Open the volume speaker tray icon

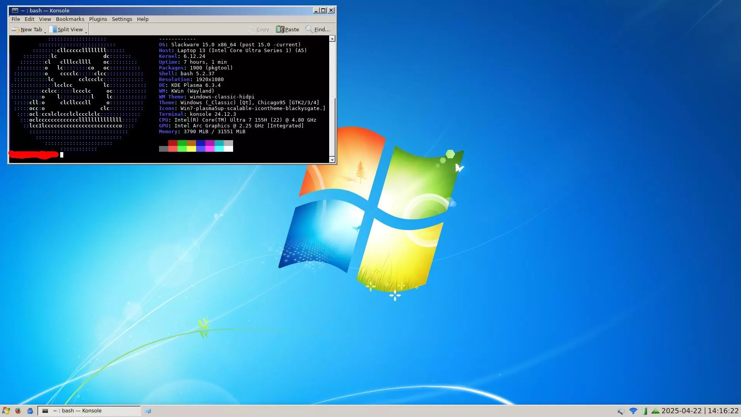pos(621,411)
